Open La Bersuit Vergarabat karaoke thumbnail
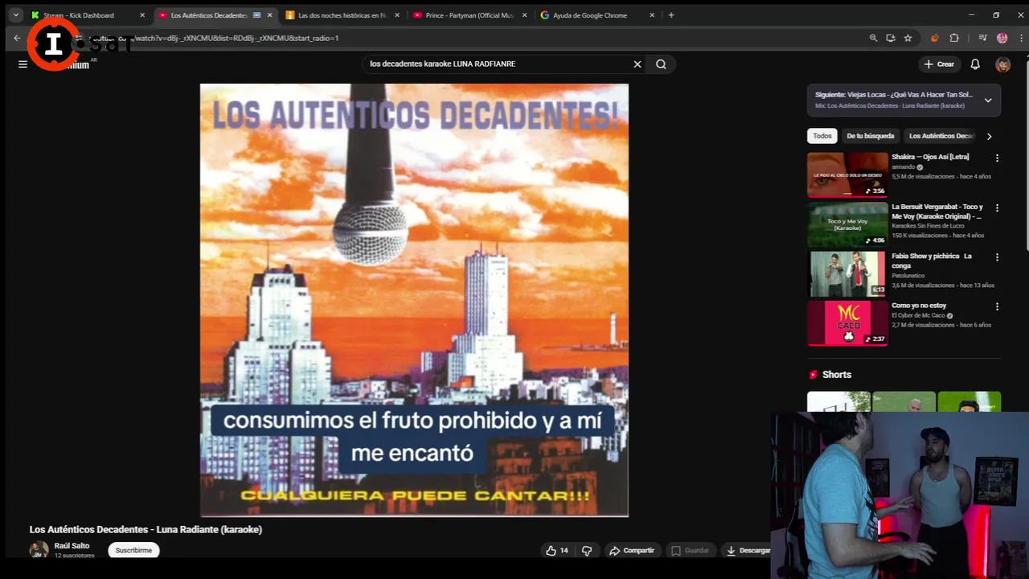This screenshot has height=579, width=1029. coord(847,224)
